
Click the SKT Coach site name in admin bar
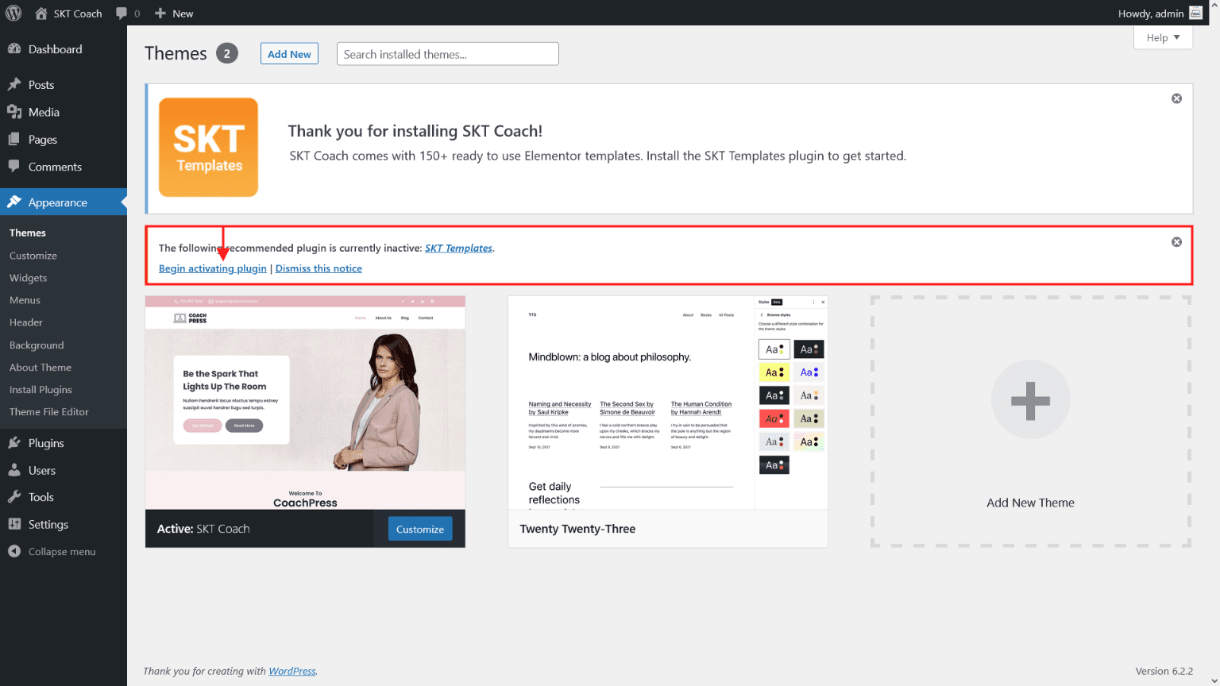(78, 13)
